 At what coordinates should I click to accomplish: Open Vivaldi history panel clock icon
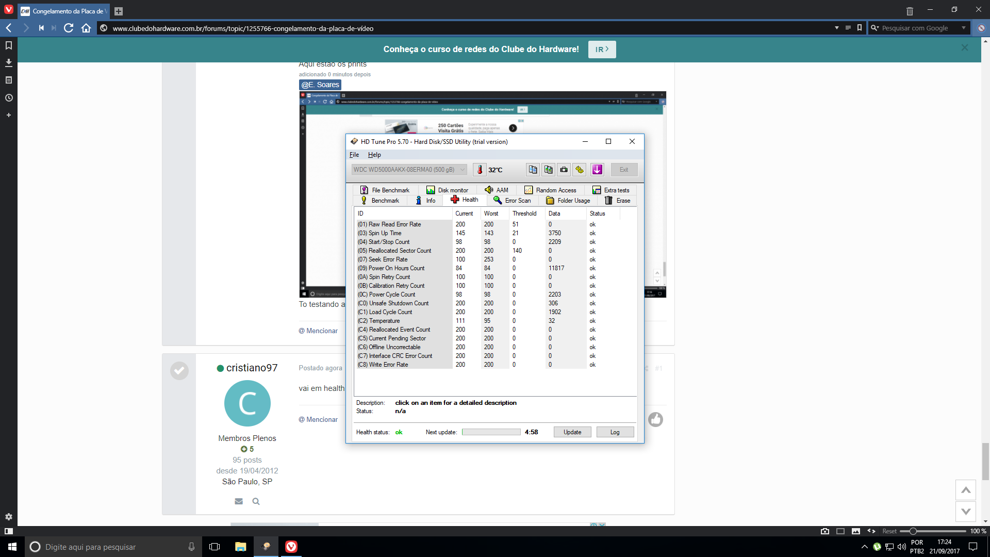point(9,97)
